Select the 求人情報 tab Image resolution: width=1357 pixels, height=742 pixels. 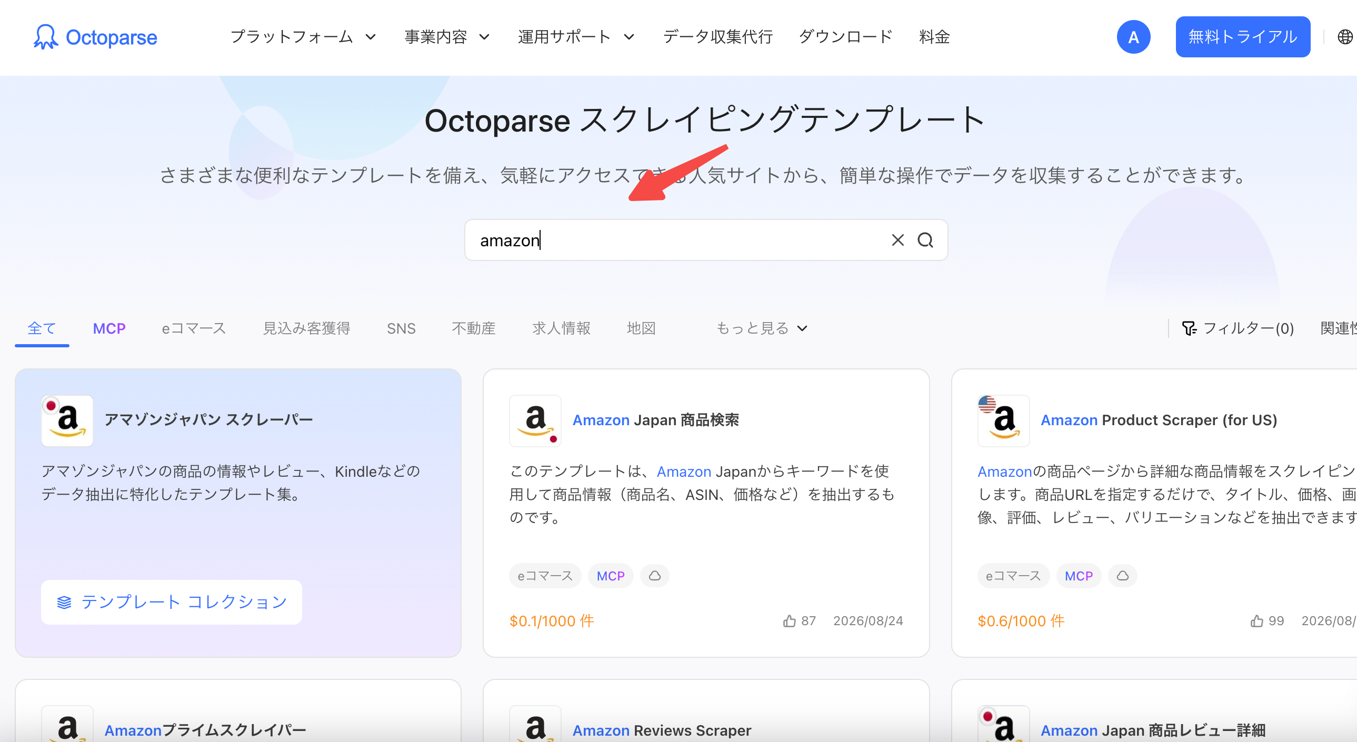click(561, 328)
